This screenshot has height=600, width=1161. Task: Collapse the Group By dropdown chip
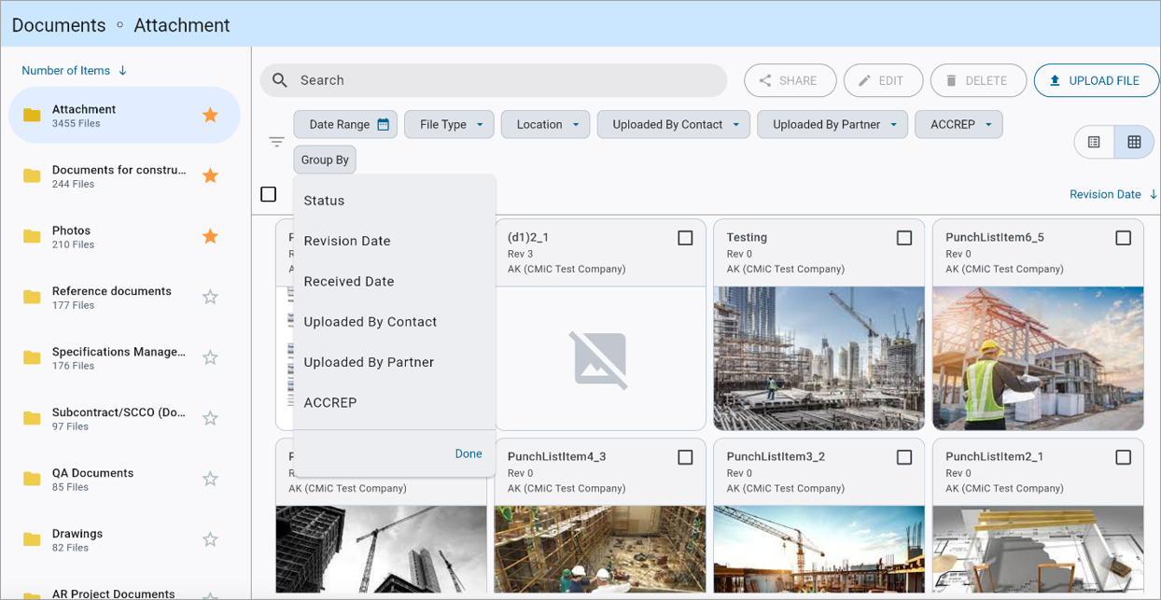pyautogui.click(x=325, y=160)
